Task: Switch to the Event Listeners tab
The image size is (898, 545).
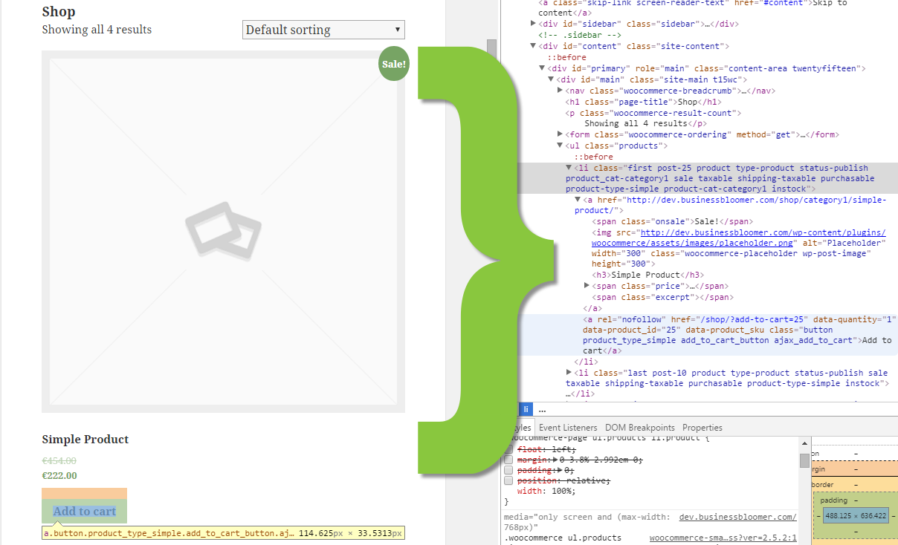Action: [568, 428]
